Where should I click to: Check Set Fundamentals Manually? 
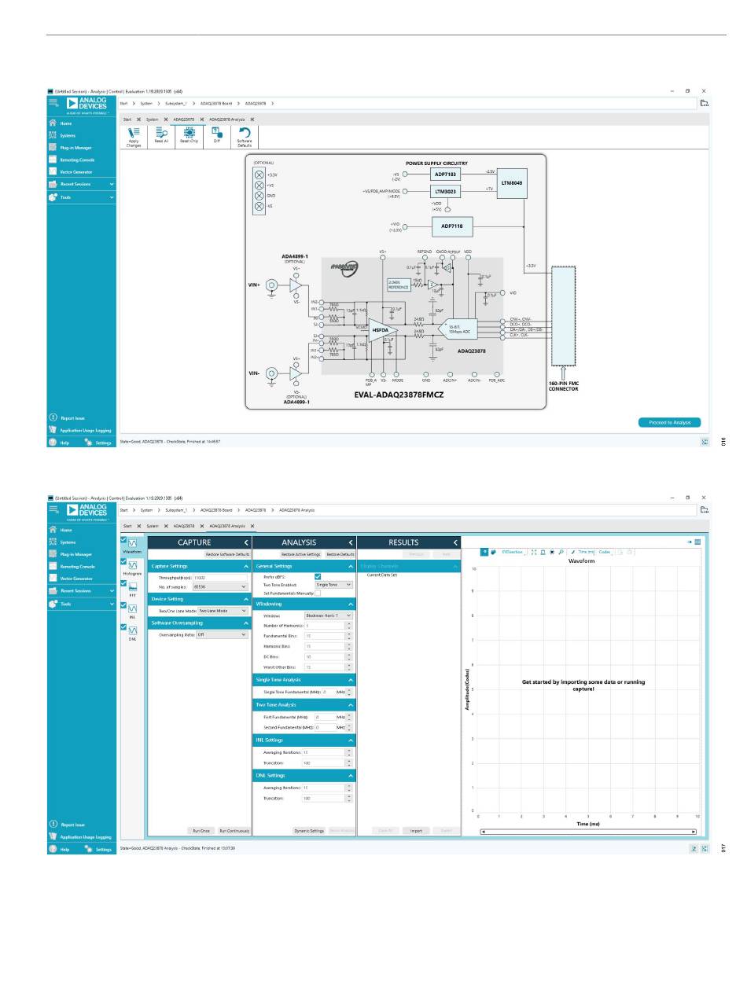pyautogui.click(x=318, y=593)
